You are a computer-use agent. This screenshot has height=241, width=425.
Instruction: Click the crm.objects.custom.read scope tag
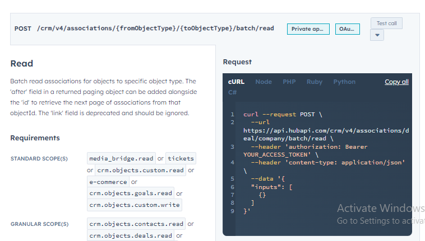click(140, 170)
